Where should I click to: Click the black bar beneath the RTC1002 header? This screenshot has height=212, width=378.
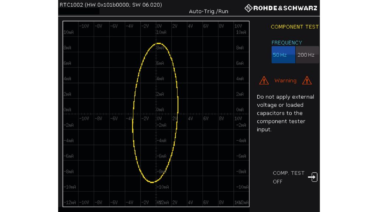point(79,12)
